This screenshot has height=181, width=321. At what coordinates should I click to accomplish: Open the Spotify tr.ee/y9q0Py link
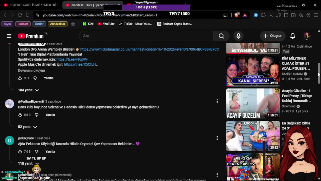click(72, 59)
